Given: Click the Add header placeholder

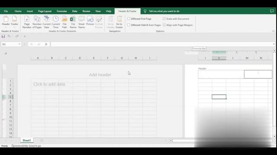Looking at the screenshot, I should click(x=100, y=74).
